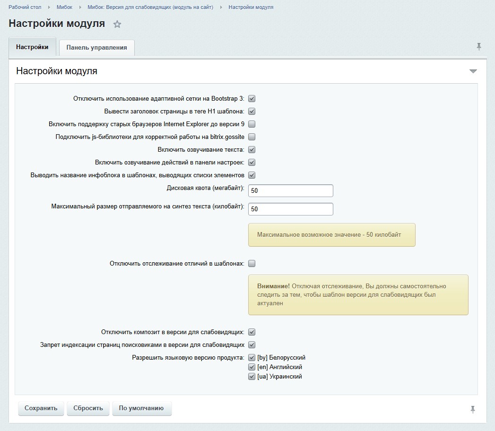Select the Настройки tab

click(32, 47)
